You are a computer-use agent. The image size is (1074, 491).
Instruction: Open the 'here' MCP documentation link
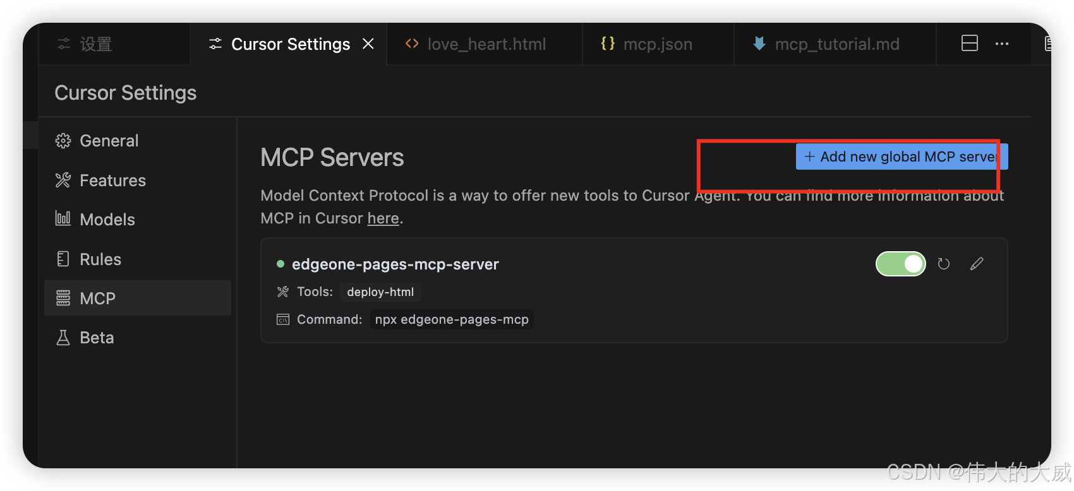tap(383, 218)
